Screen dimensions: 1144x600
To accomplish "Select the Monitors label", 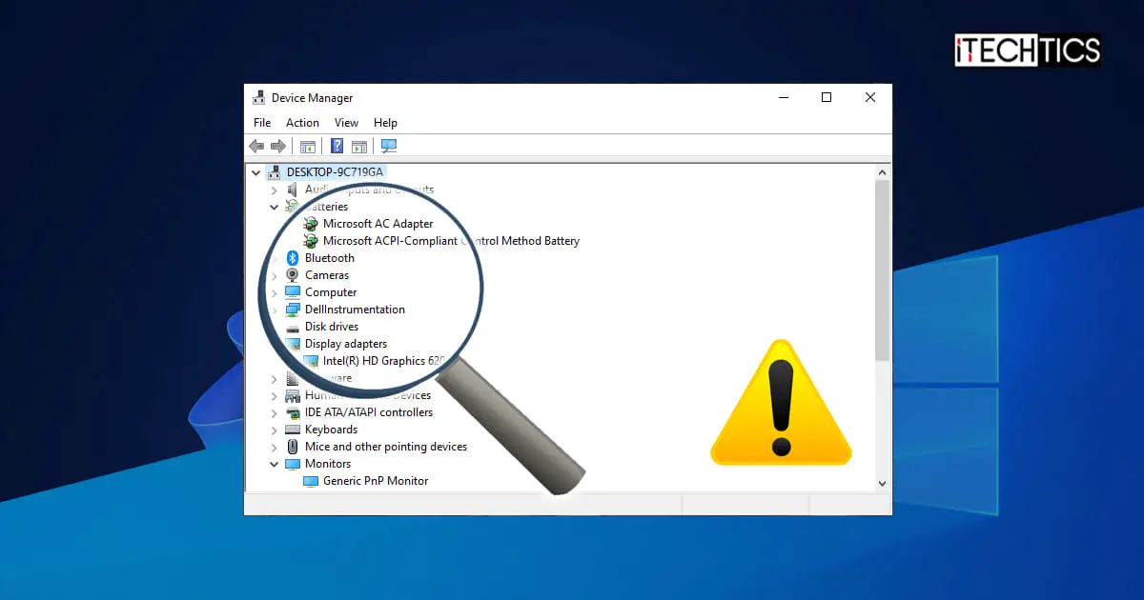I will [328, 464].
